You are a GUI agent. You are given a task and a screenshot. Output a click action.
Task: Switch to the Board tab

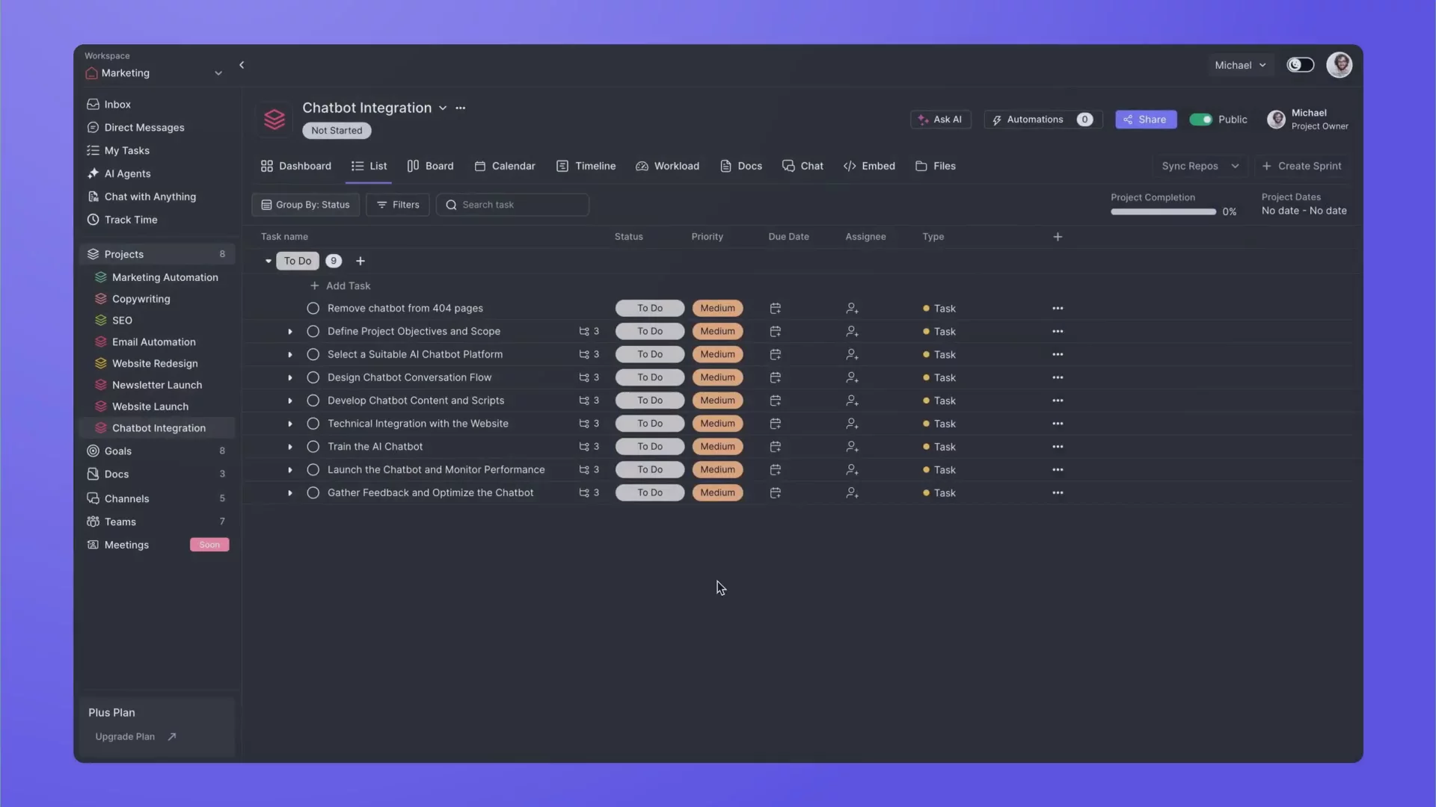click(x=431, y=166)
